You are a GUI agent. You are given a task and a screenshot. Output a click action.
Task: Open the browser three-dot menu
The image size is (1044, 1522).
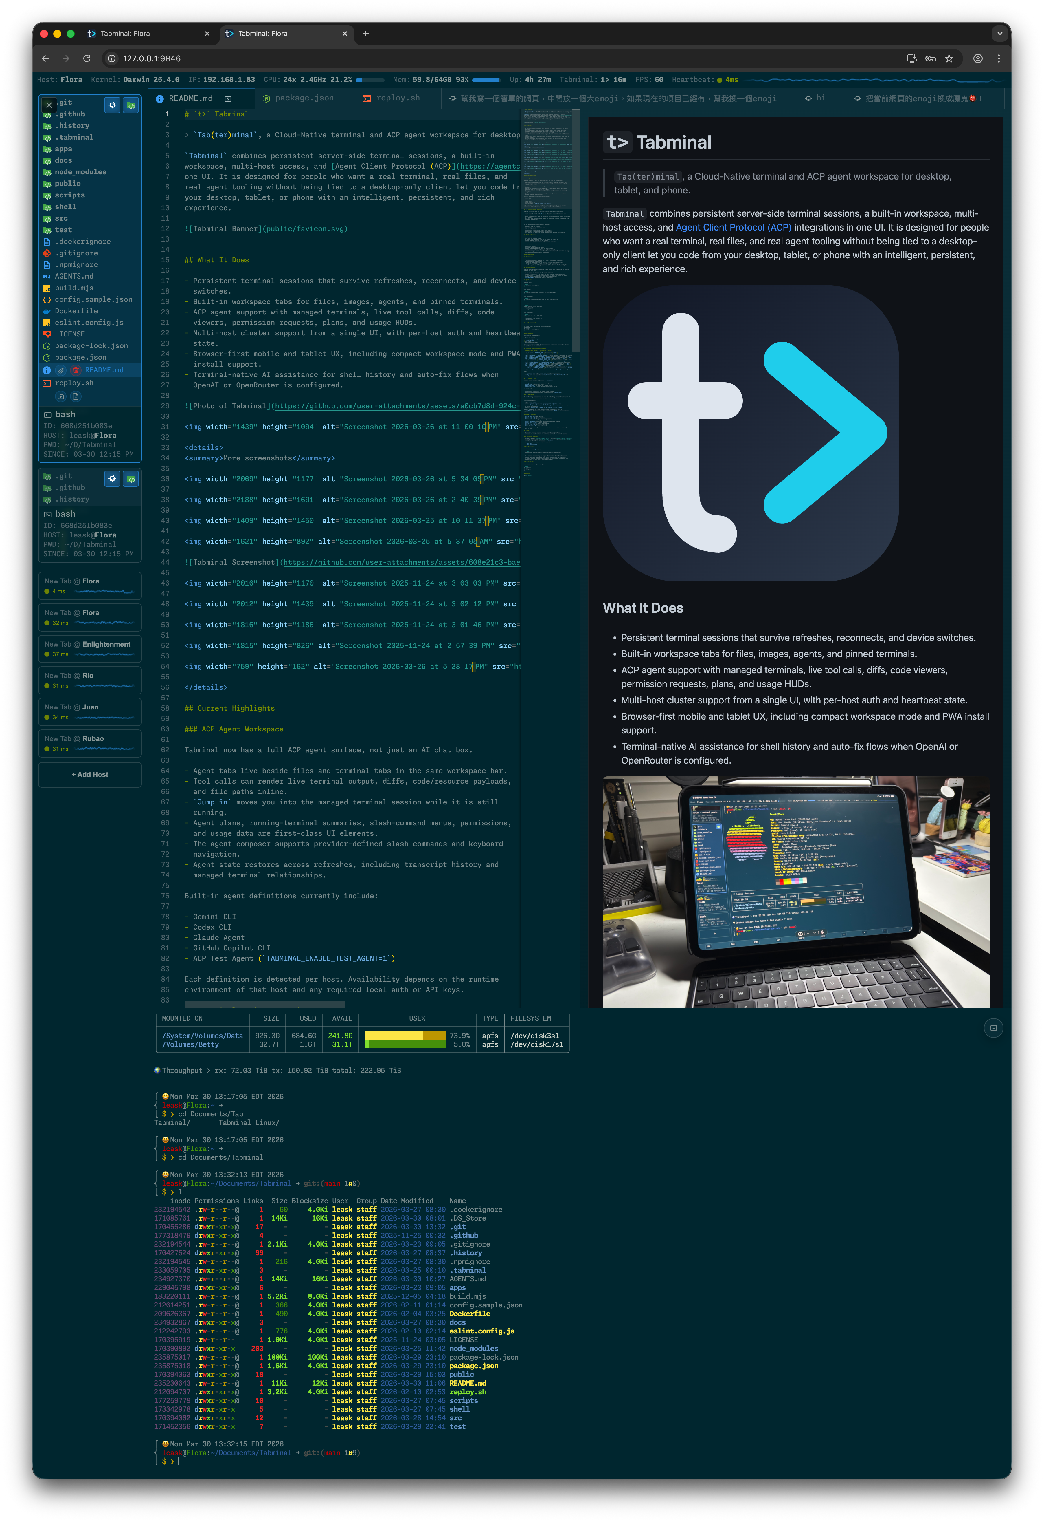(x=998, y=59)
